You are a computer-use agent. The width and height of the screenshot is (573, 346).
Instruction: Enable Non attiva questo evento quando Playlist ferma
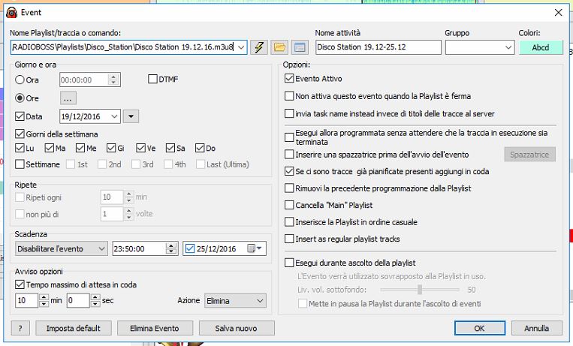point(289,96)
